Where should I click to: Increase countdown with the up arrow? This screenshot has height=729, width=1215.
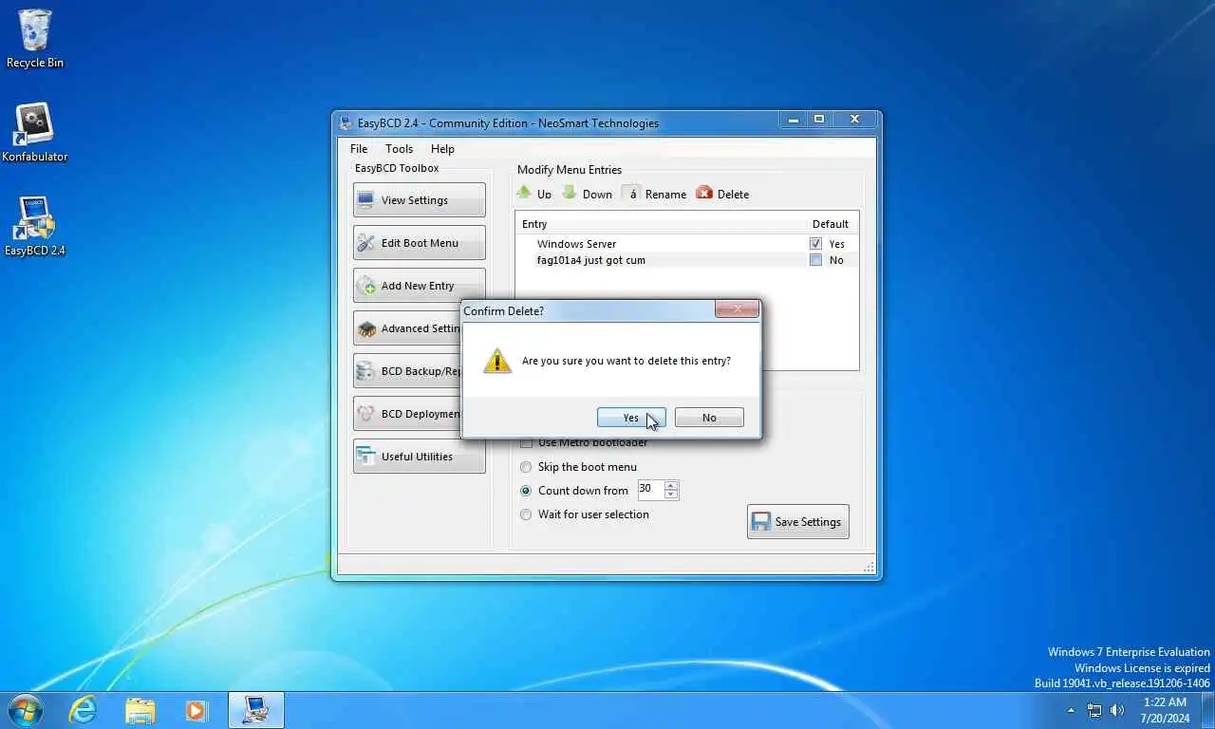click(671, 486)
